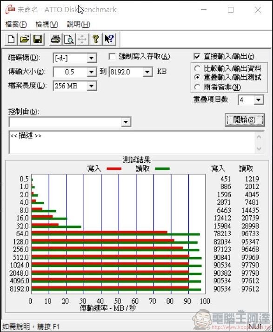Open the 檢視(V) menu

47,24
